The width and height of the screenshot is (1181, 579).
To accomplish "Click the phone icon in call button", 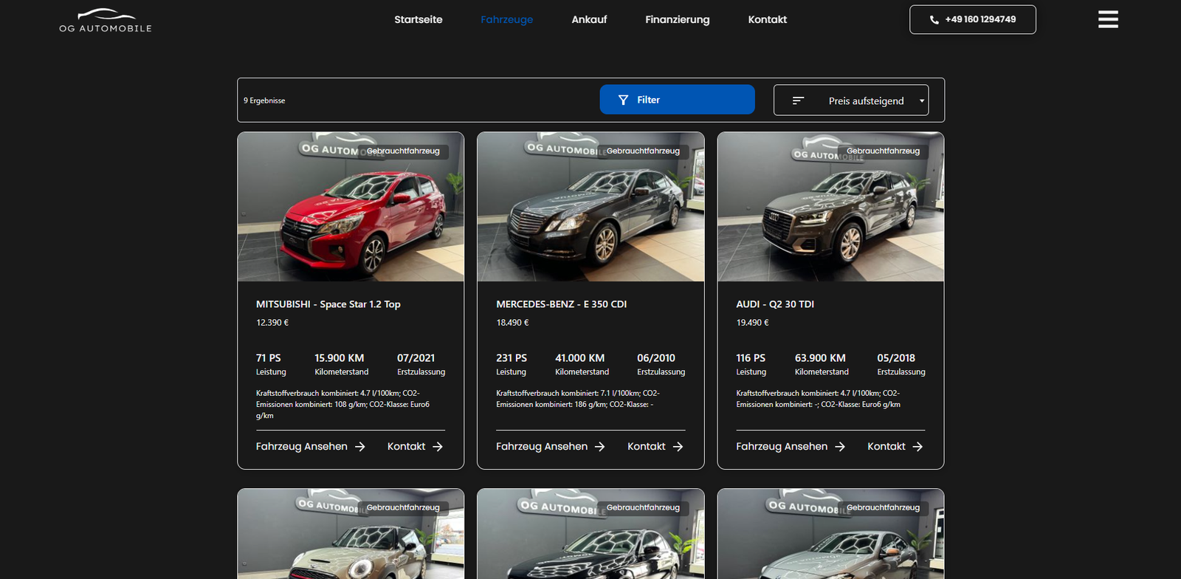I will pyautogui.click(x=934, y=20).
